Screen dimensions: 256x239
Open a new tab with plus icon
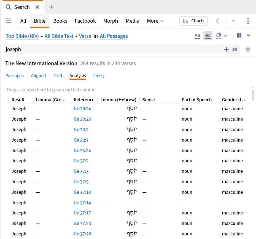pyautogui.click(x=51, y=7)
